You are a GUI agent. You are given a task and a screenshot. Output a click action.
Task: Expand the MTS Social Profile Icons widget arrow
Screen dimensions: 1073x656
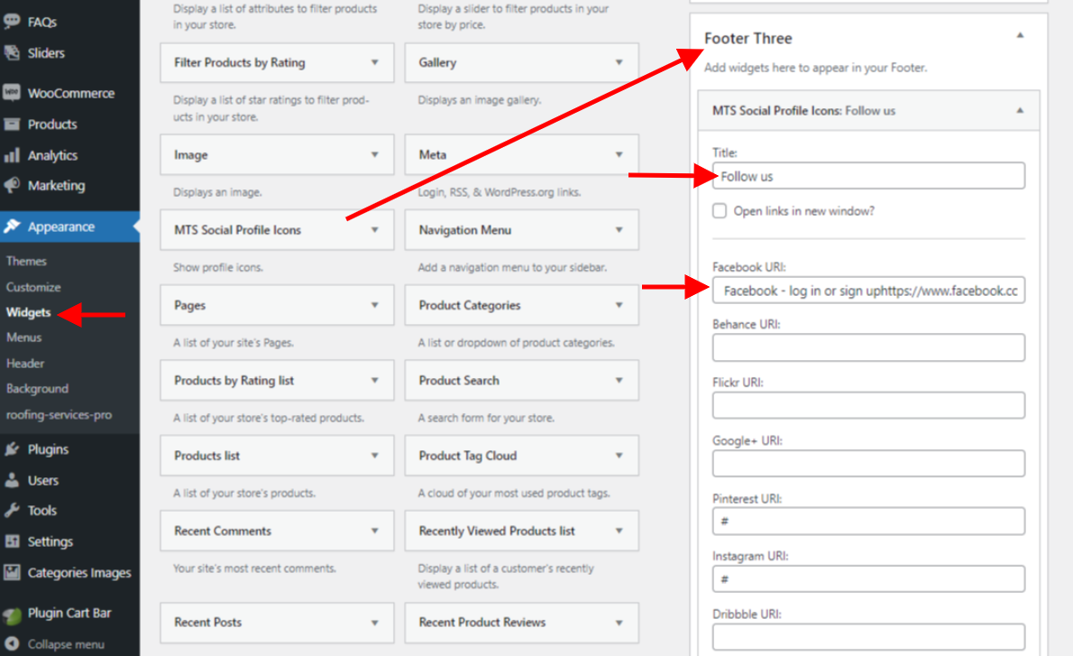coord(375,230)
